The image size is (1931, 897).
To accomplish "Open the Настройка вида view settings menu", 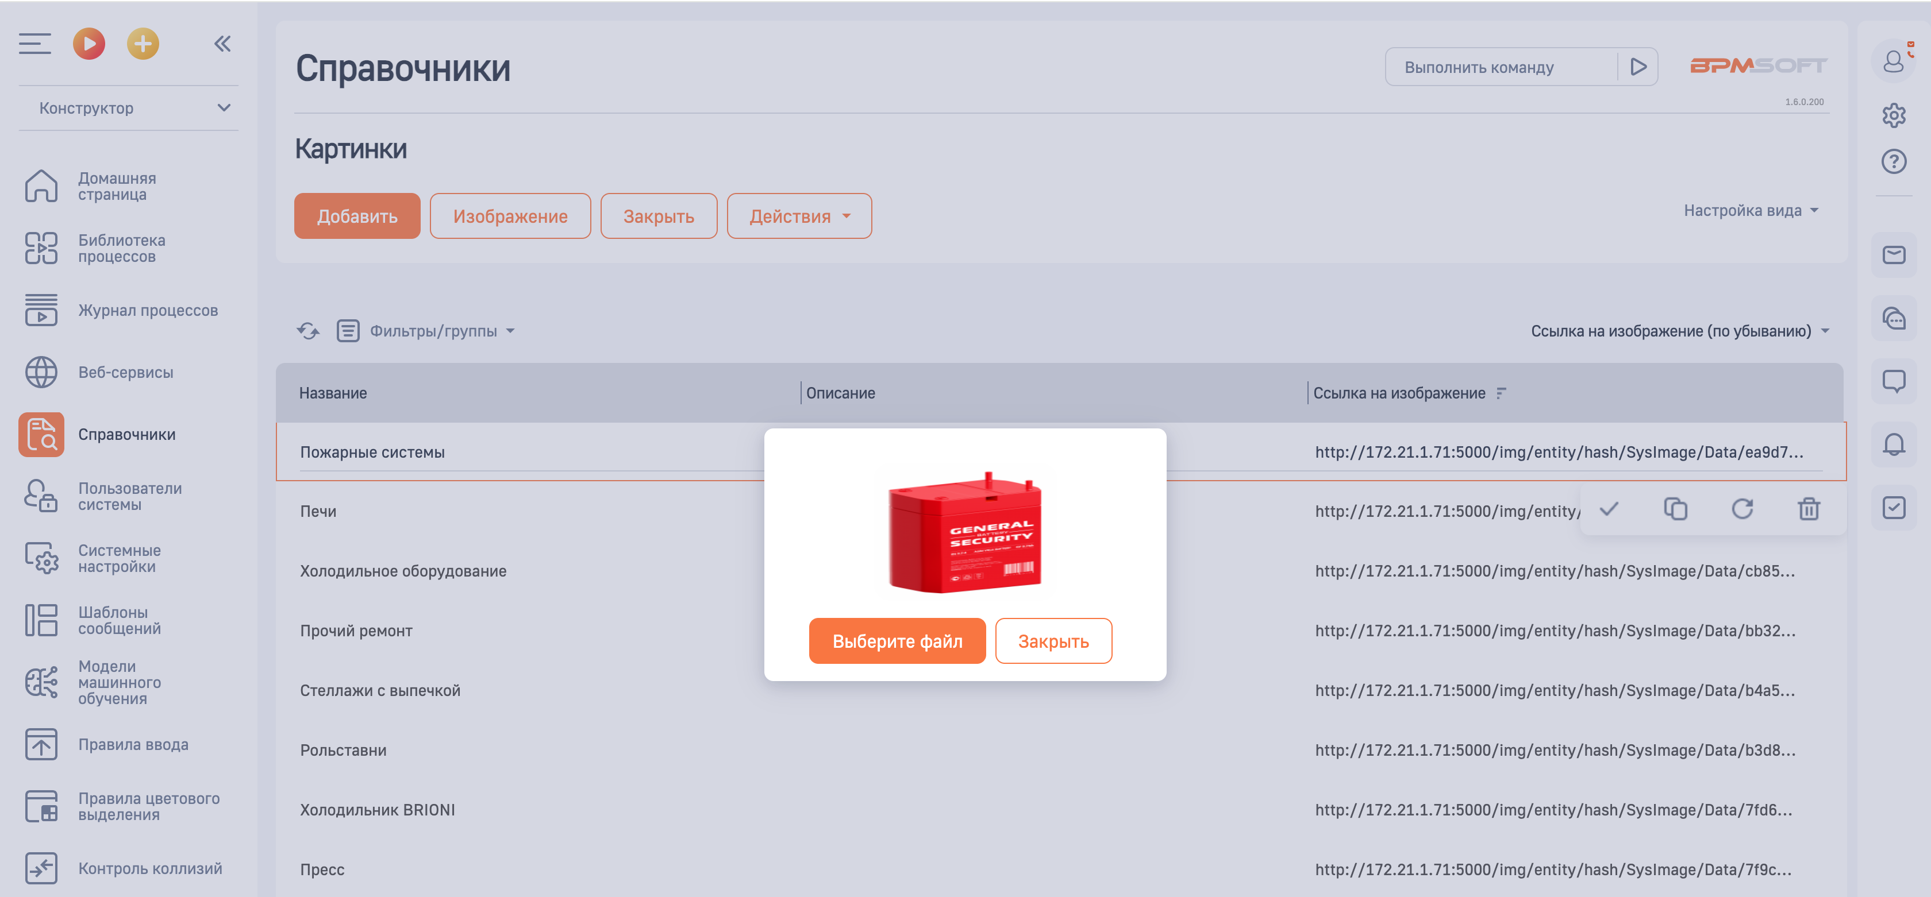I will tap(1751, 210).
